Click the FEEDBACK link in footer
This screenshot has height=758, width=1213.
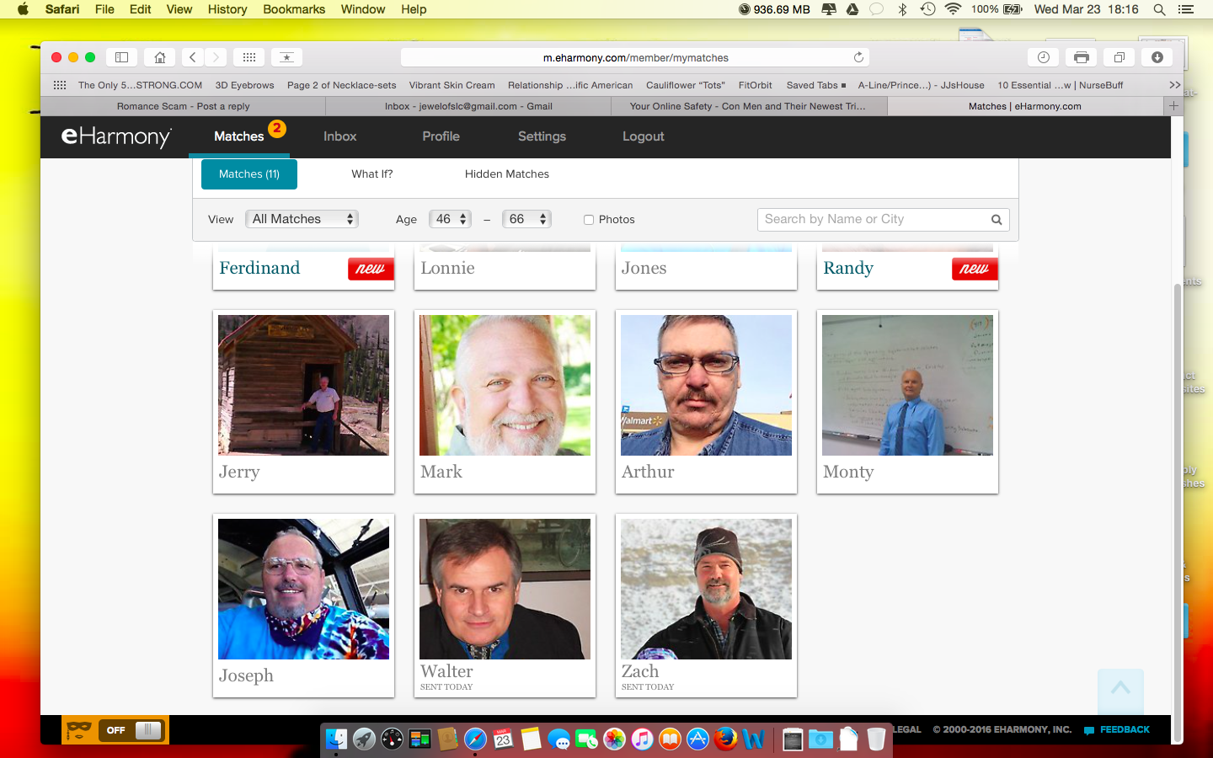click(x=1117, y=729)
